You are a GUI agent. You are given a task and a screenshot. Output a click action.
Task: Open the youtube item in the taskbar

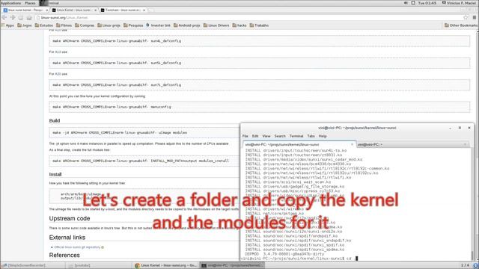click(99, 265)
